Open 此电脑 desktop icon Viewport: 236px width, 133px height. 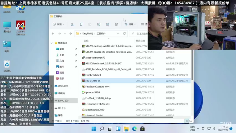[x=7, y=27]
